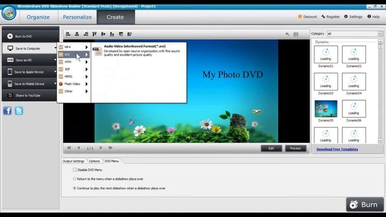Click the align horizontal center toolbar icon
386x217 pixels.
[x=77, y=34]
